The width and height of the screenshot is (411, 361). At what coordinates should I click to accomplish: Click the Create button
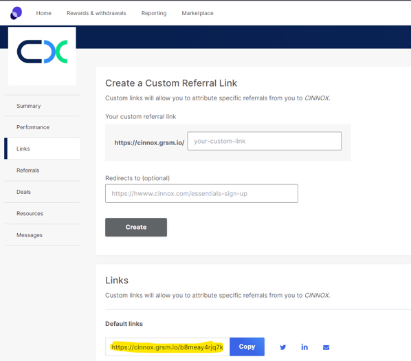point(136,228)
